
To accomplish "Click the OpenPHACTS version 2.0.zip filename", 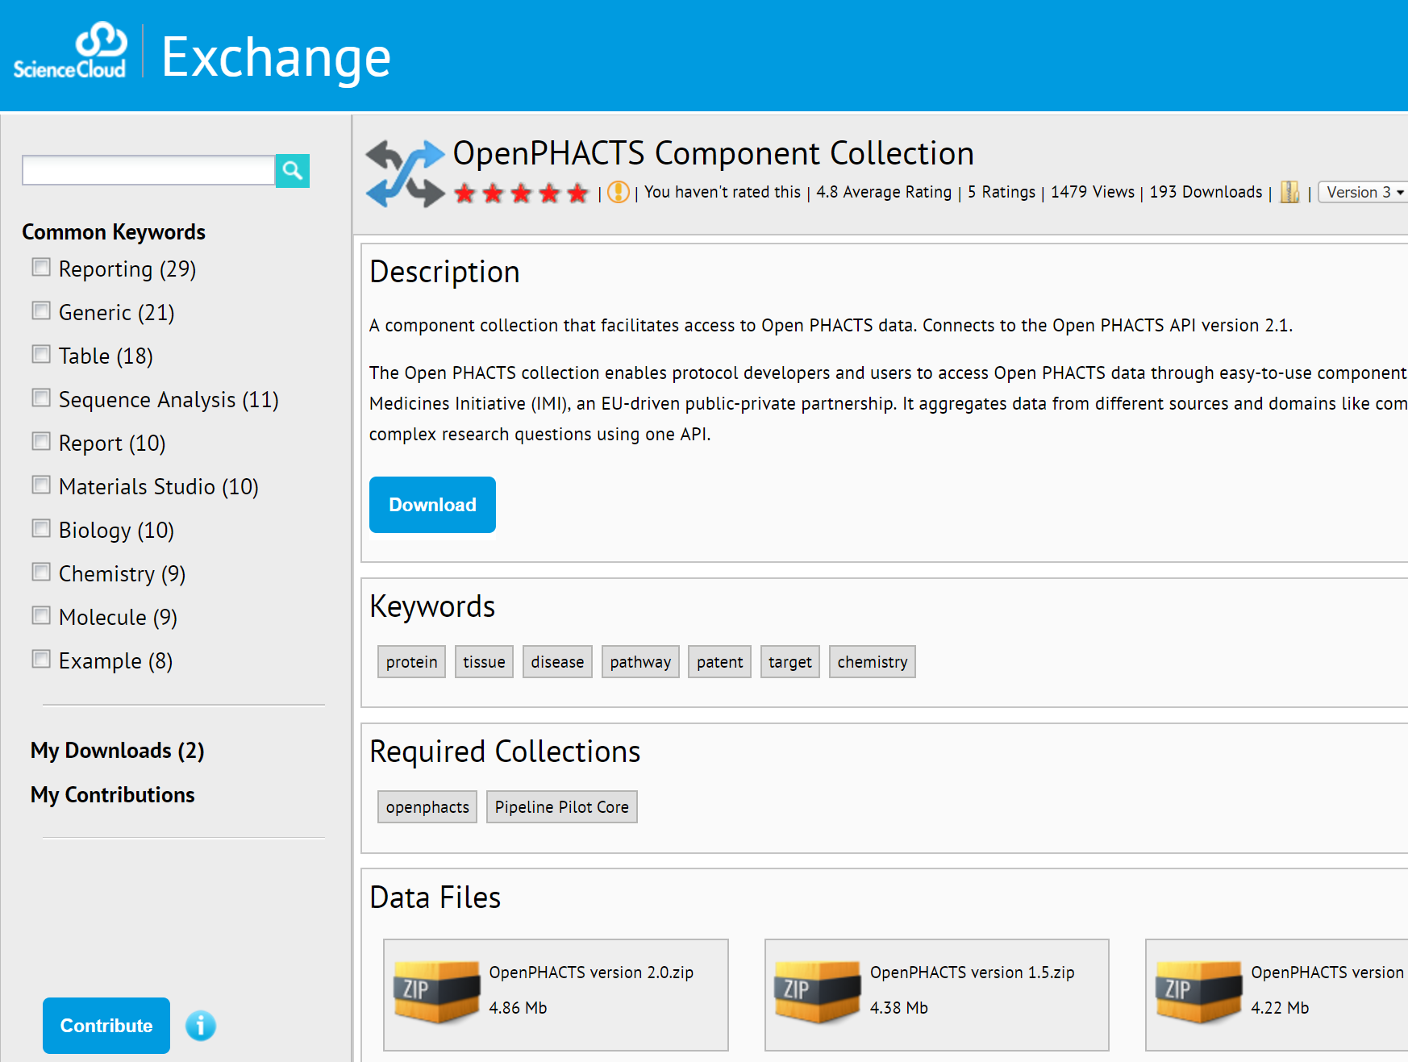I will point(591,972).
